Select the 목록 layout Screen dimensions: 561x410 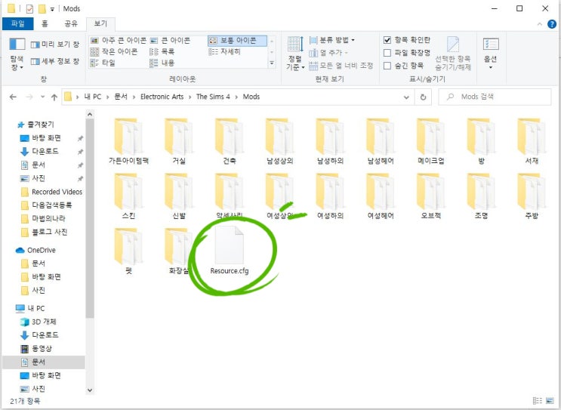[x=162, y=51]
